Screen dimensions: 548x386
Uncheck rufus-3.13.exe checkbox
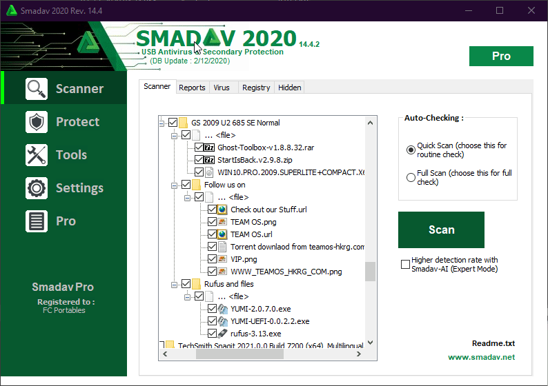pos(212,334)
